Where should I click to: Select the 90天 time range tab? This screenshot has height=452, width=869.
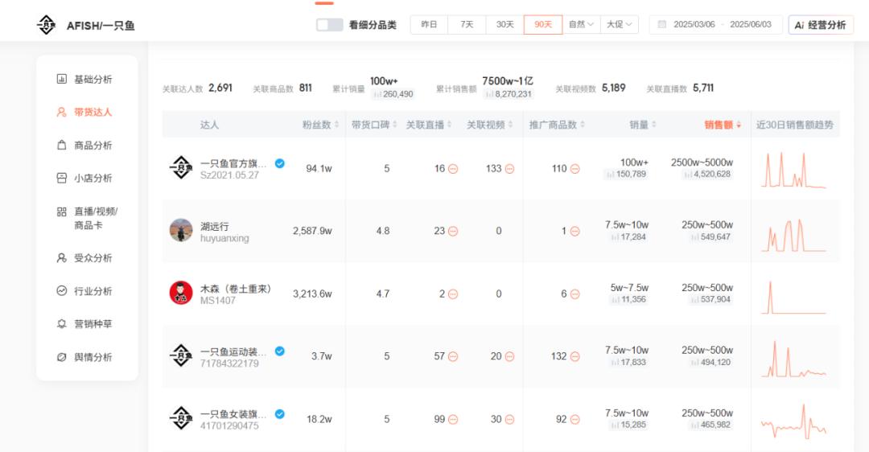pos(543,24)
